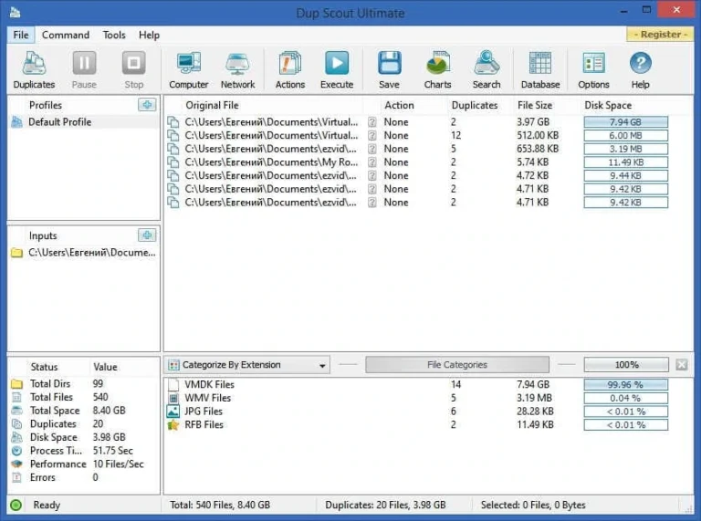Click the File Categories button
Screen dimensions: 701x521
[457, 365]
